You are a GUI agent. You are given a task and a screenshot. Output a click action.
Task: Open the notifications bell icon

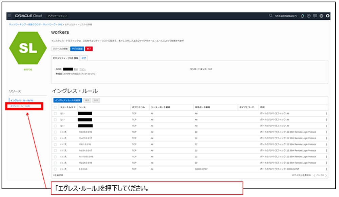[303, 15]
